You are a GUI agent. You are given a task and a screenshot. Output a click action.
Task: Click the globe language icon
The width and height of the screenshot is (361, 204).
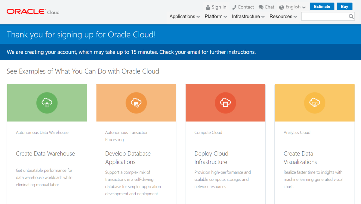coord(282,7)
